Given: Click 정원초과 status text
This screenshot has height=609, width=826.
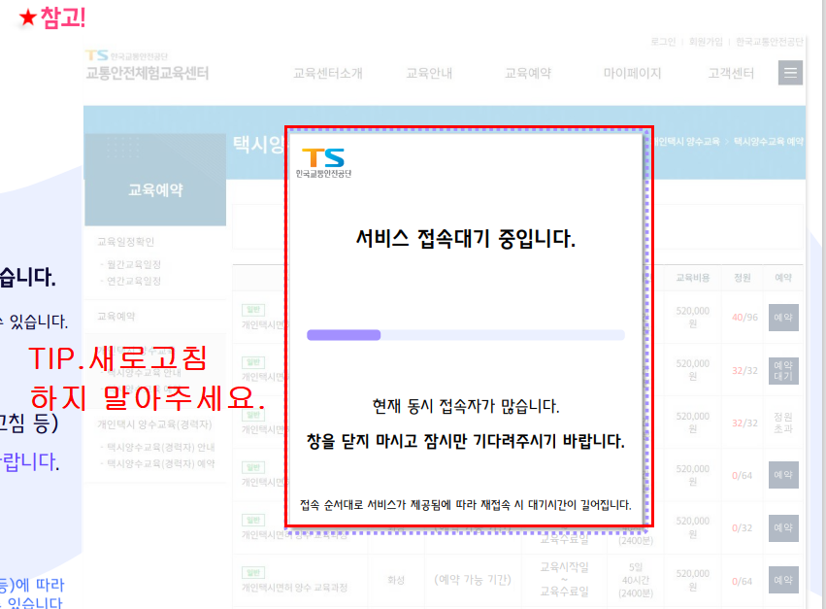Looking at the screenshot, I should [x=783, y=423].
